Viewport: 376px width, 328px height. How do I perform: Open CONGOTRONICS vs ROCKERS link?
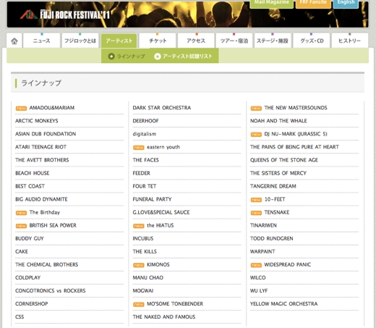pyautogui.click(x=51, y=290)
